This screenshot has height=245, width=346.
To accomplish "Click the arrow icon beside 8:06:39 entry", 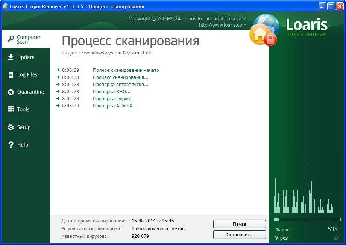I will coord(58,106).
